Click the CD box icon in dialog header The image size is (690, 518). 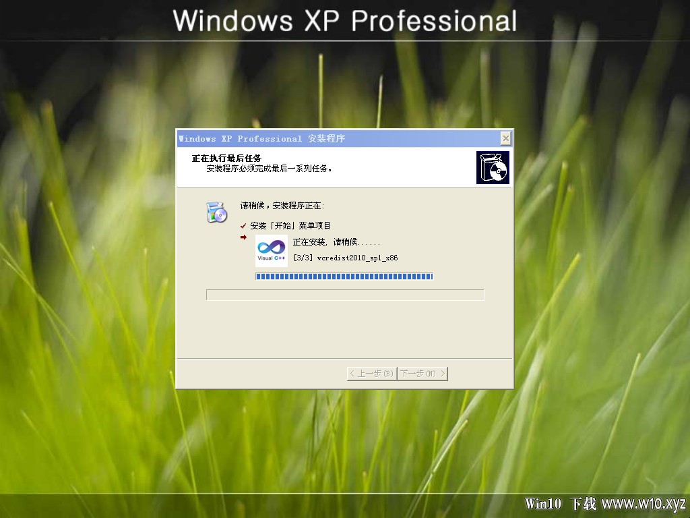[x=493, y=167]
